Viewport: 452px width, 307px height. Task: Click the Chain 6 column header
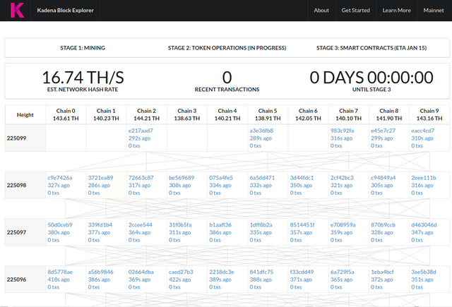[x=308, y=114]
